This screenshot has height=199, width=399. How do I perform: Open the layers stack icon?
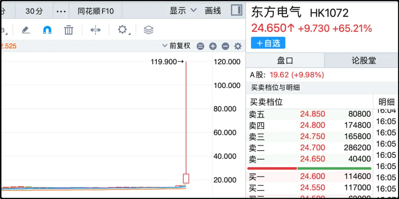point(149,30)
